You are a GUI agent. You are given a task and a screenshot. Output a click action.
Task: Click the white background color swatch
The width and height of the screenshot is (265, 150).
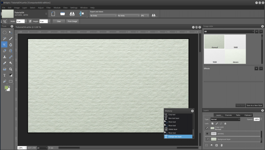pyautogui.click(x=9, y=90)
